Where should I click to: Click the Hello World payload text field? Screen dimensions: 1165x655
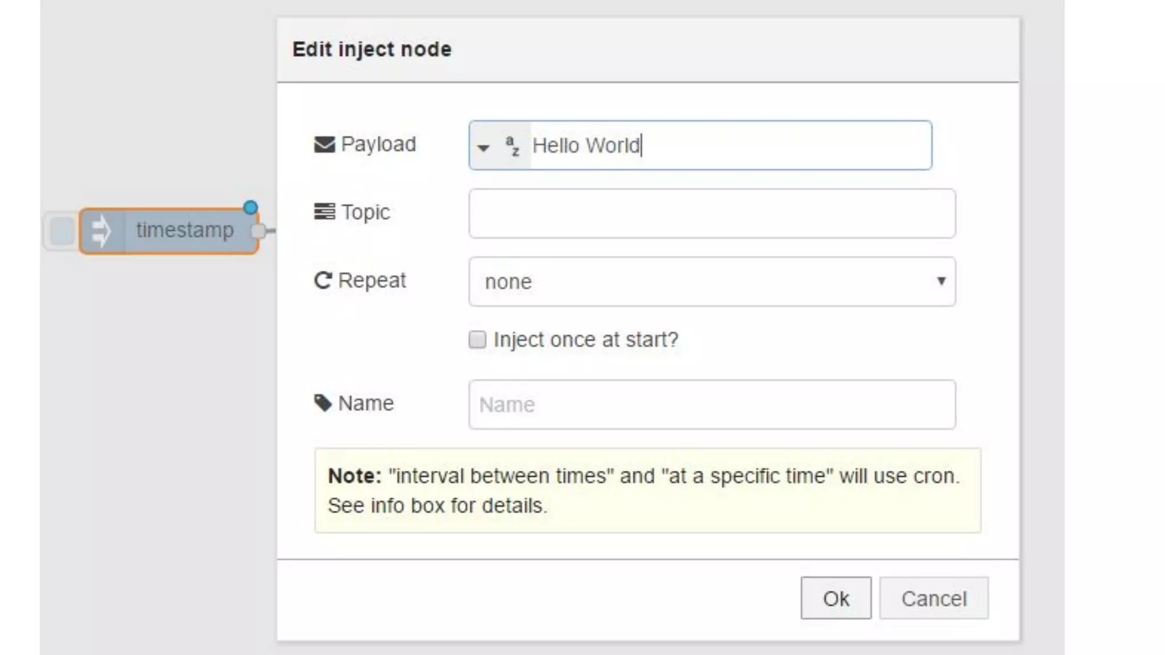tap(728, 146)
